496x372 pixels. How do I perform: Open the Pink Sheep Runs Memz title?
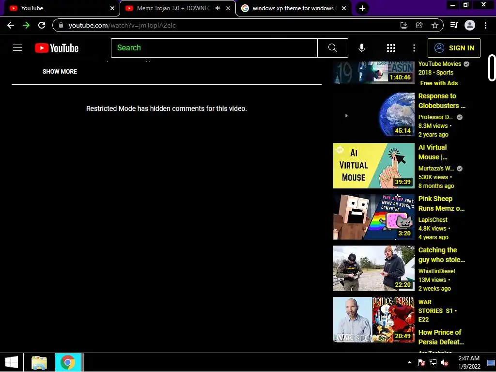442,203
